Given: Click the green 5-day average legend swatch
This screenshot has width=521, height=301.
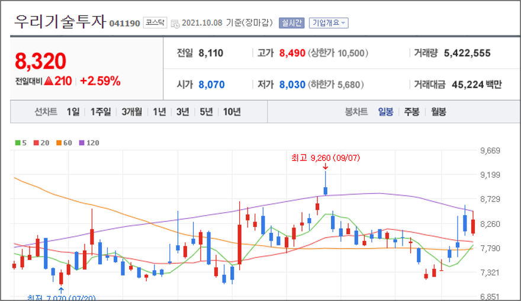Looking at the screenshot, I should tap(18, 143).
